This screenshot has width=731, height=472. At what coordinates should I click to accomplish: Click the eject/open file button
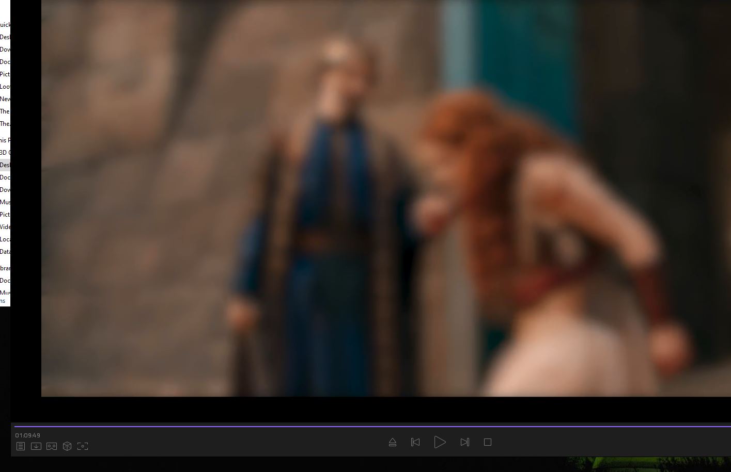point(393,442)
